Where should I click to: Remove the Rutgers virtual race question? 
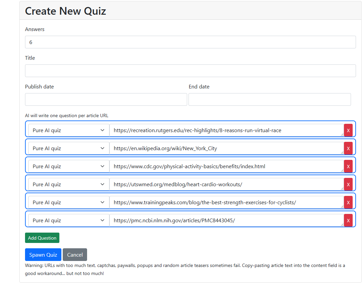pyautogui.click(x=348, y=130)
